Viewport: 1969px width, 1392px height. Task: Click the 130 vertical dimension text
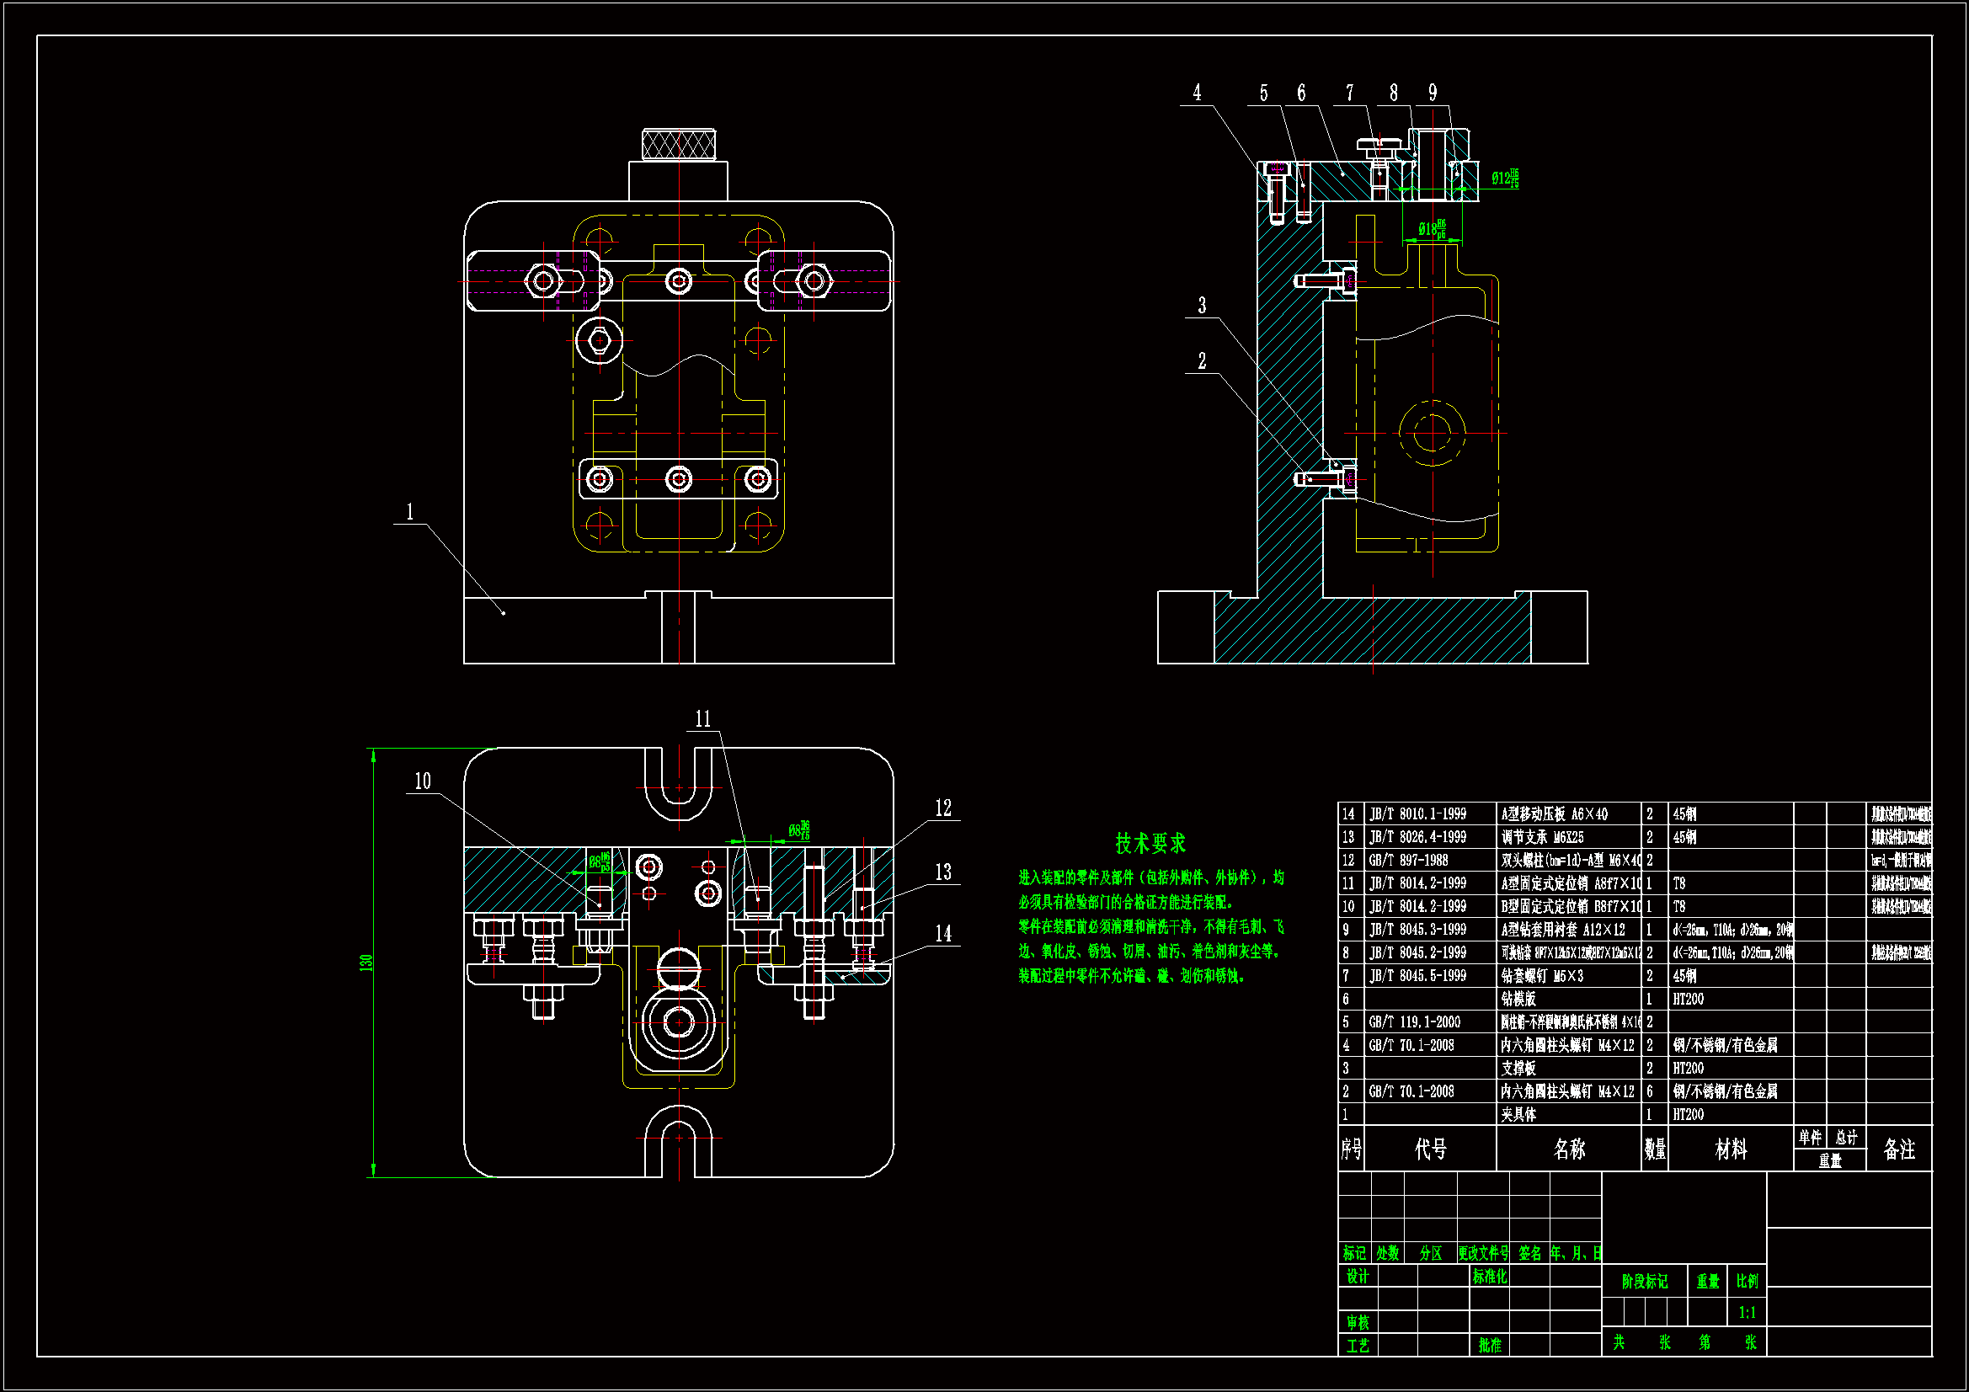[x=366, y=963]
